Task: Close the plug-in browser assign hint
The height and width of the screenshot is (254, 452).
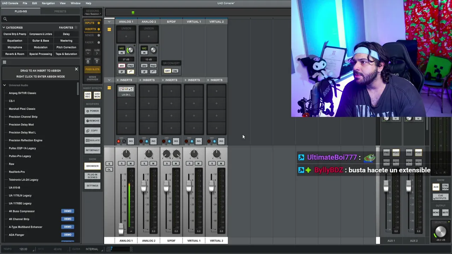Action: [x=76, y=69]
